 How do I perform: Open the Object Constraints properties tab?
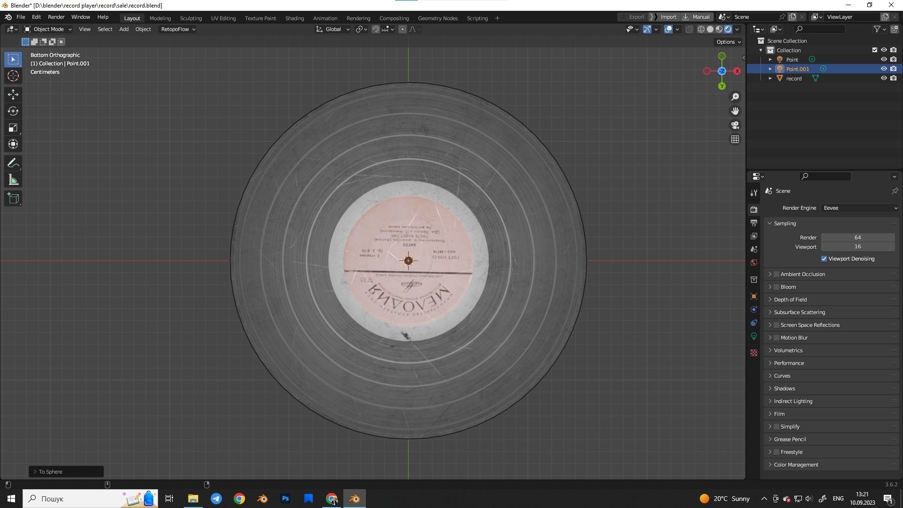pos(754,323)
